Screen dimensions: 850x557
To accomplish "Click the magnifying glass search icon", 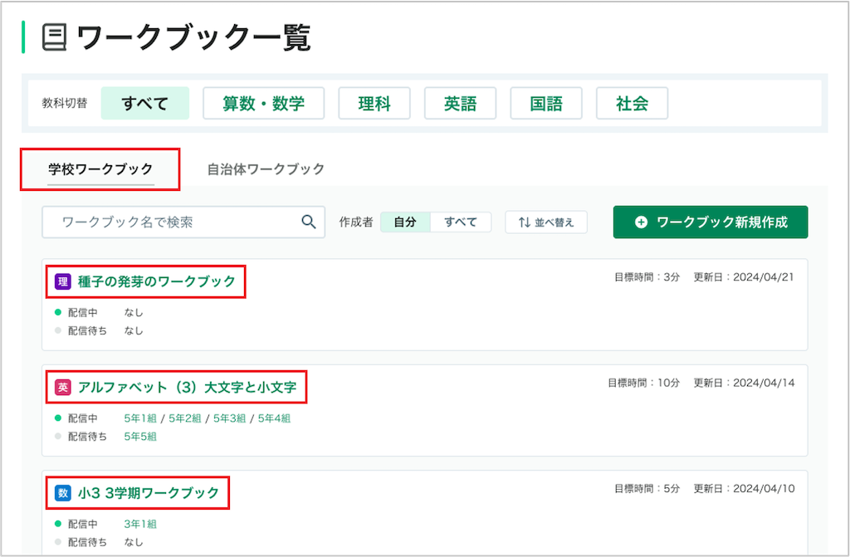I will pyautogui.click(x=309, y=222).
